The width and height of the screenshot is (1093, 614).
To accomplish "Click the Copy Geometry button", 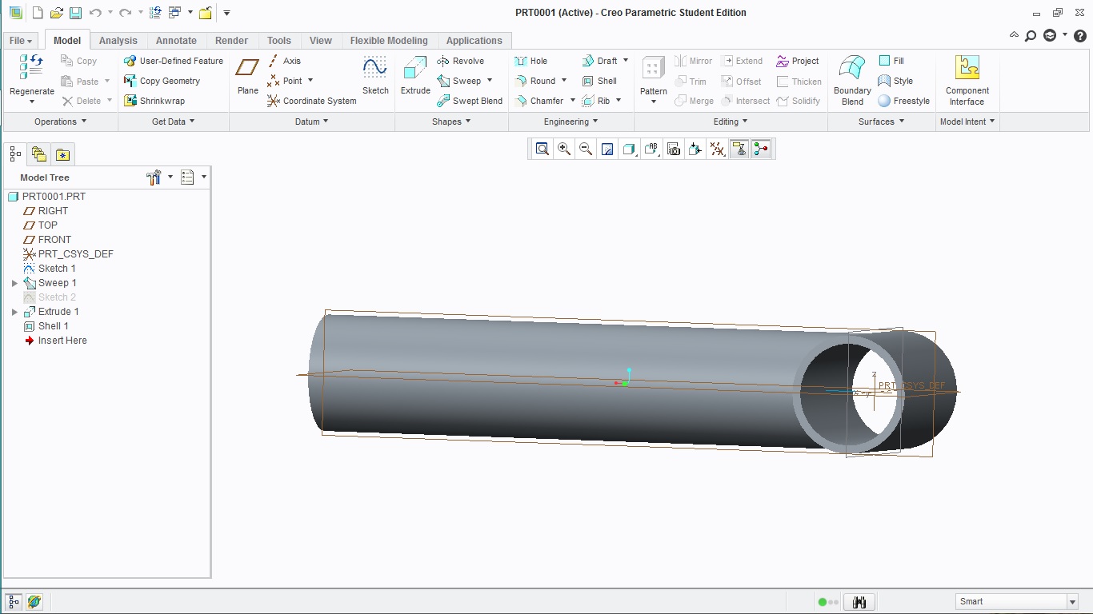I will 162,81.
